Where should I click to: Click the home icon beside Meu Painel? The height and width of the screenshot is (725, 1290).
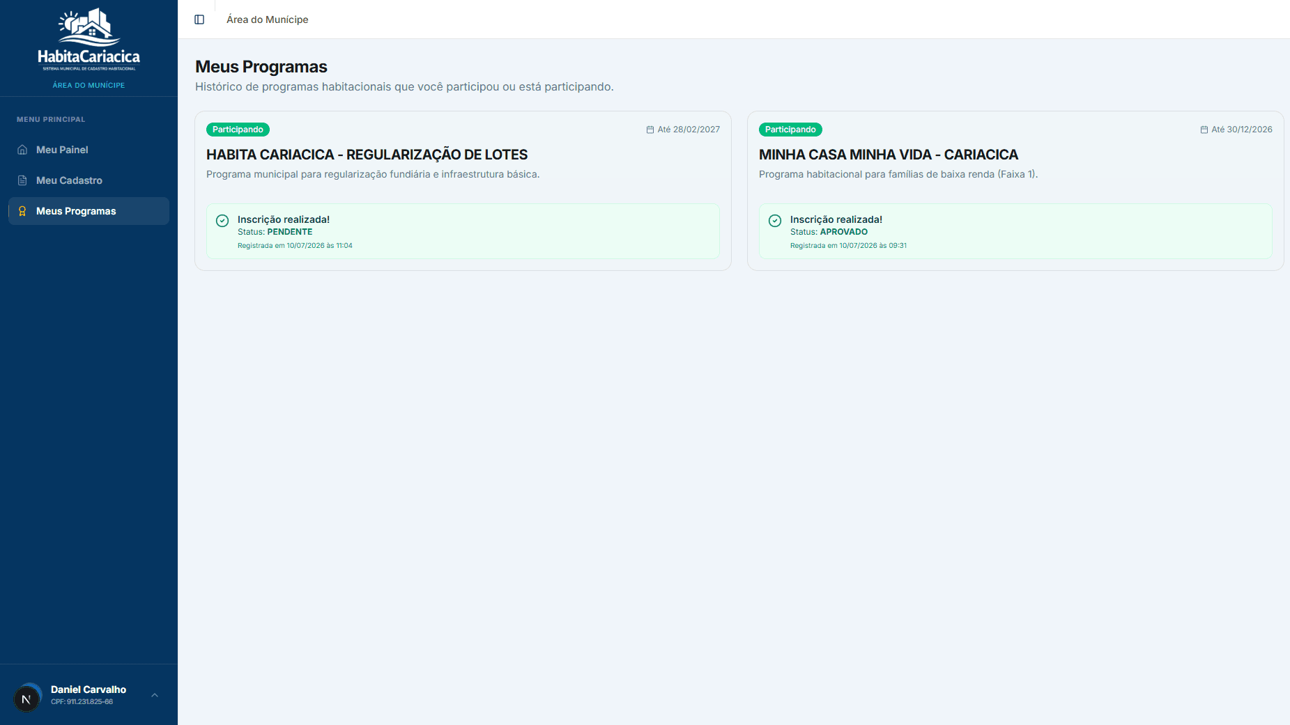(x=22, y=150)
